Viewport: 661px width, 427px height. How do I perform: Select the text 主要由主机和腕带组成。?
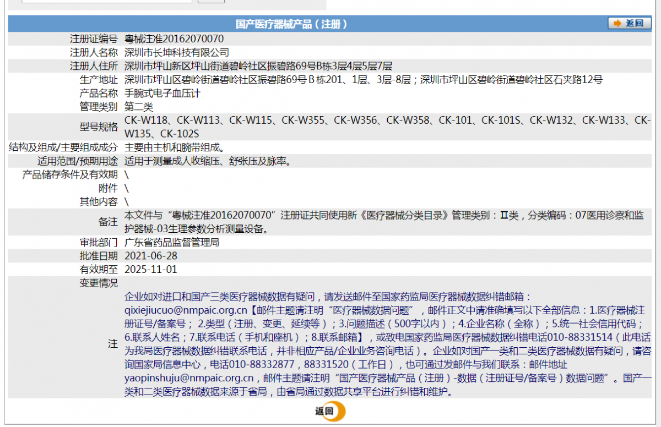tap(175, 147)
